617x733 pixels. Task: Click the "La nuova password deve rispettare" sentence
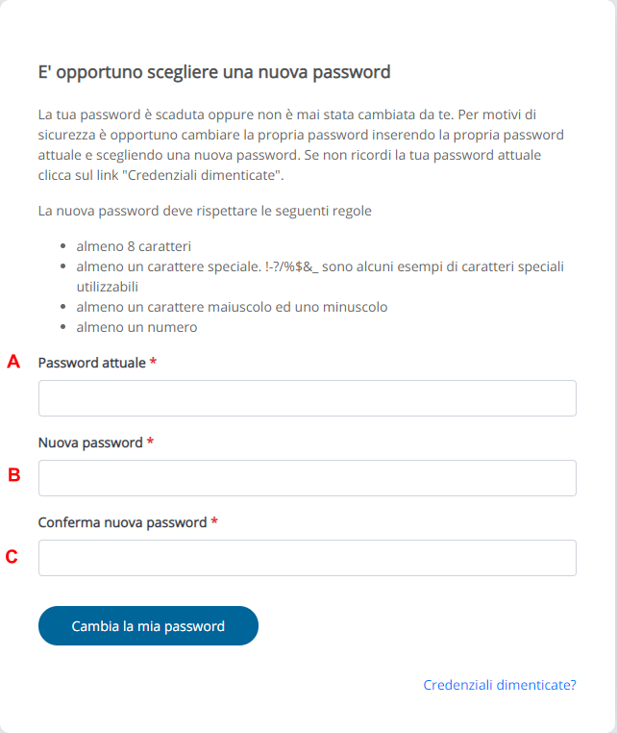[x=205, y=211]
